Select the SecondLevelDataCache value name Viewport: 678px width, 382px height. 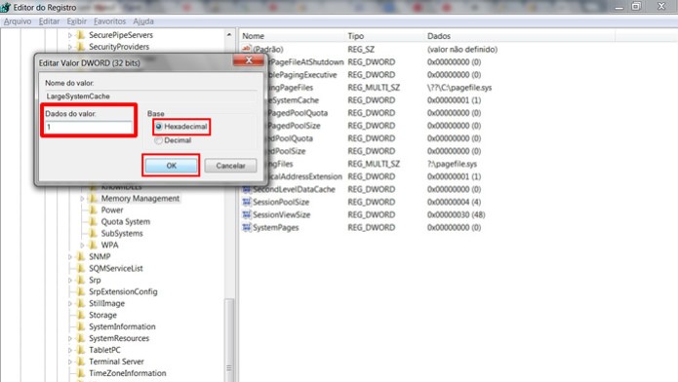click(294, 189)
